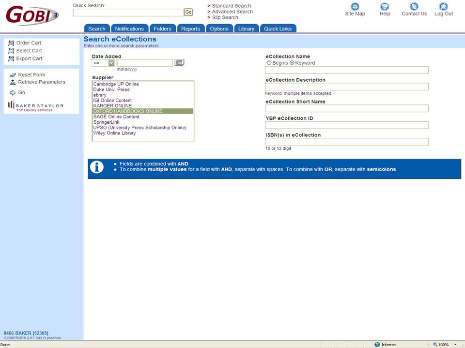The width and height of the screenshot is (465, 348).
Task: Click the GOBI 3 logo
Action: click(x=32, y=15)
